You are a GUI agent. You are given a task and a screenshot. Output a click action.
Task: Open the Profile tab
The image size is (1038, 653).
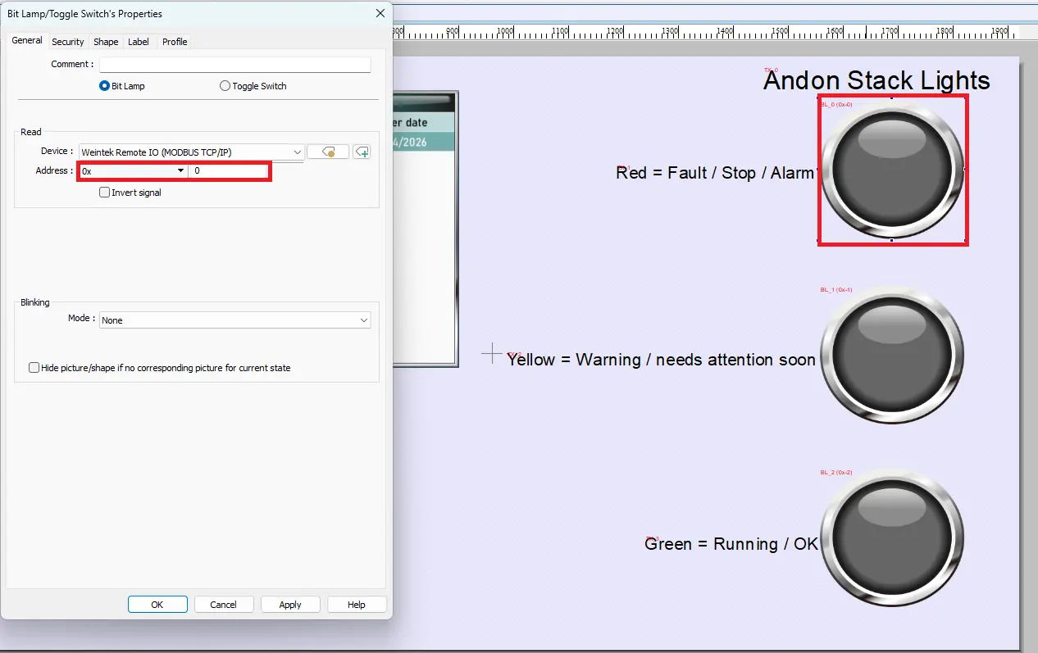tap(174, 41)
